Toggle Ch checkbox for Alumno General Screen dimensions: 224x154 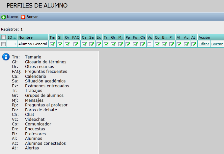point(143,44)
